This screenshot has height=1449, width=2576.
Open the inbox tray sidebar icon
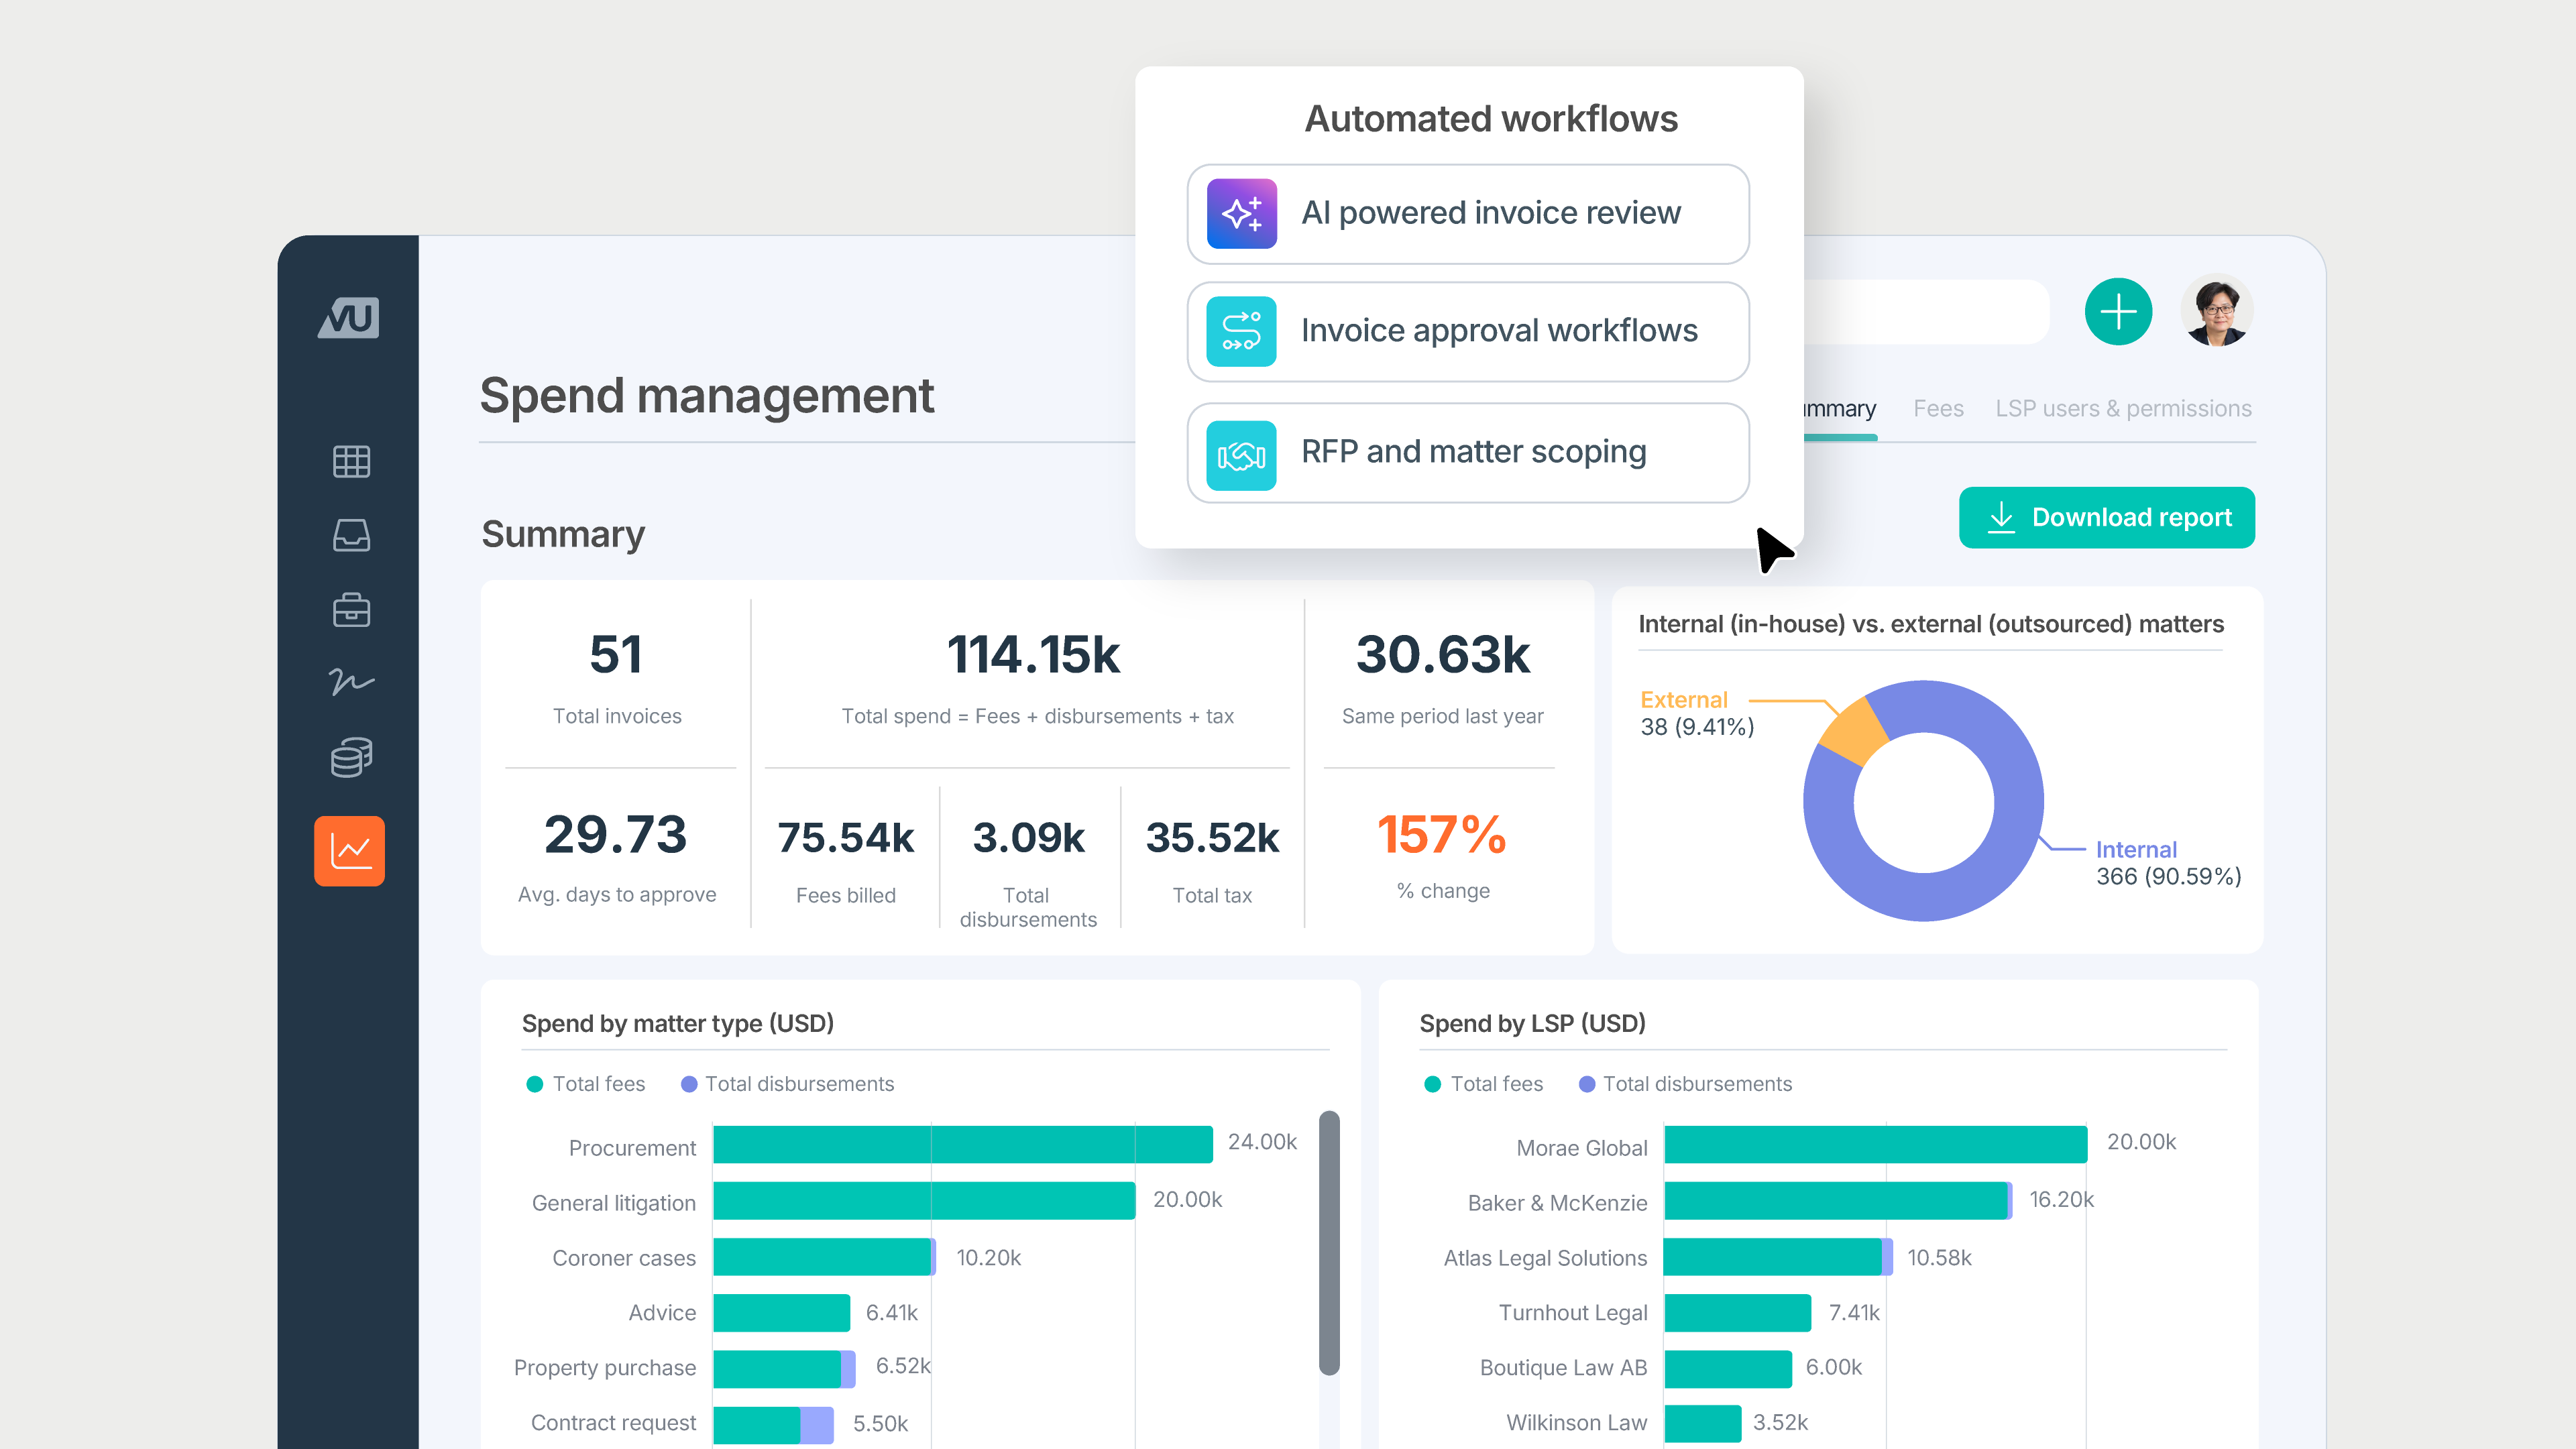[351, 535]
